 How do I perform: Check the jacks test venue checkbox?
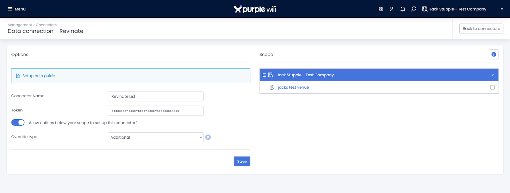click(x=492, y=87)
